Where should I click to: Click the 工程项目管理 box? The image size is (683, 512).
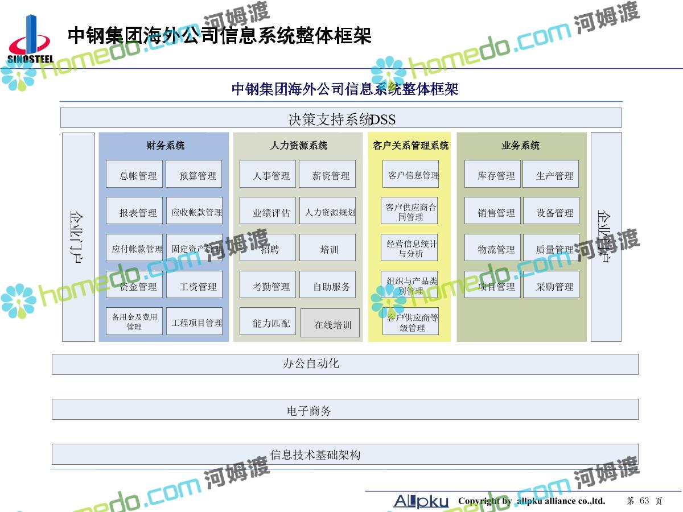tap(194, 321)
